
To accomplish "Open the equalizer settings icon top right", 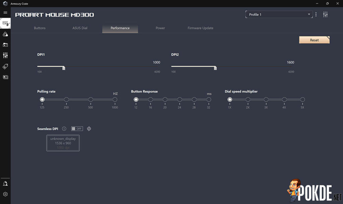I will click(x=325, y=14).
